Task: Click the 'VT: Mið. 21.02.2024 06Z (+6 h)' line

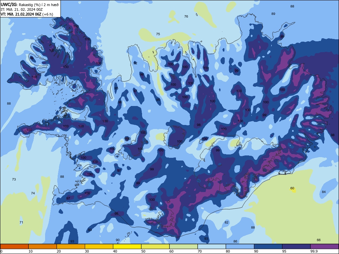Action: point(27,14)
